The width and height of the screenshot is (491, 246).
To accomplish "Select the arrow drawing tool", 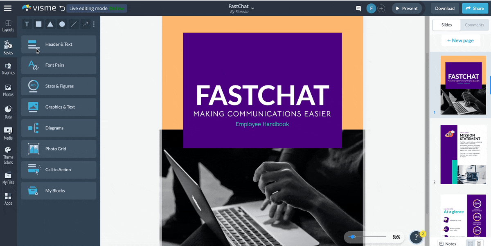I will 85,24.
